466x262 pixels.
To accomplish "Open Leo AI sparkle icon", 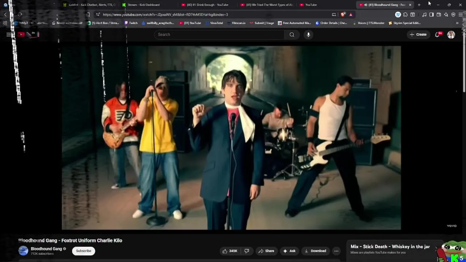I will click(x=446, y=15).
